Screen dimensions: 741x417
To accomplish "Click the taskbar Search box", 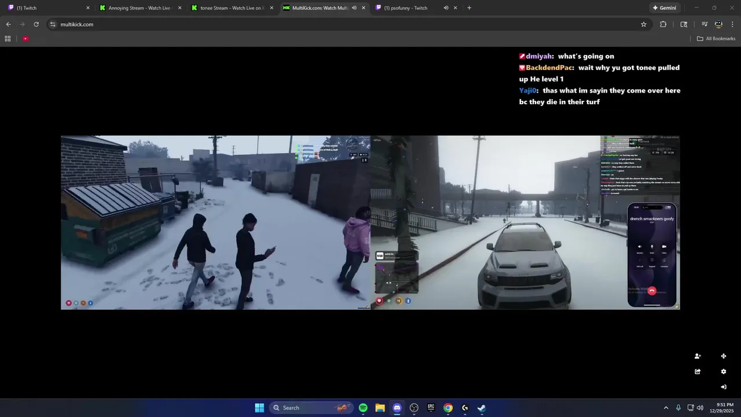I will [311, 408].
